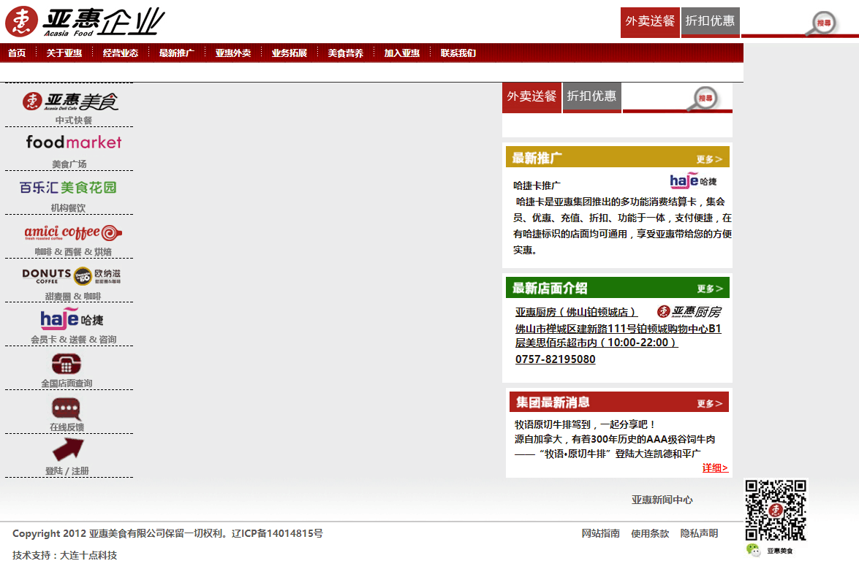Screen dimensions: 859x561
Task: Click the 在线反馈 label
Action: tap(67, 427)
